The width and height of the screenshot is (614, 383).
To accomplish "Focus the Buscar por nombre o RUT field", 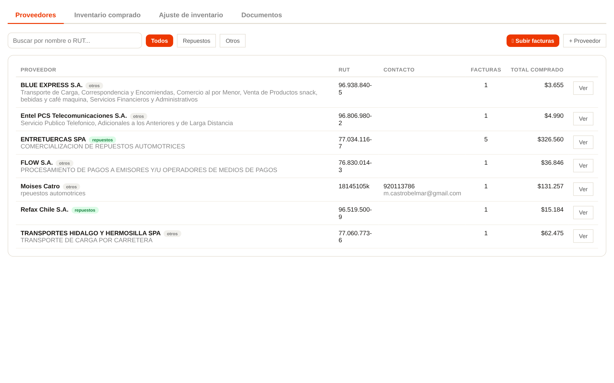I will (x=75, y=41).
